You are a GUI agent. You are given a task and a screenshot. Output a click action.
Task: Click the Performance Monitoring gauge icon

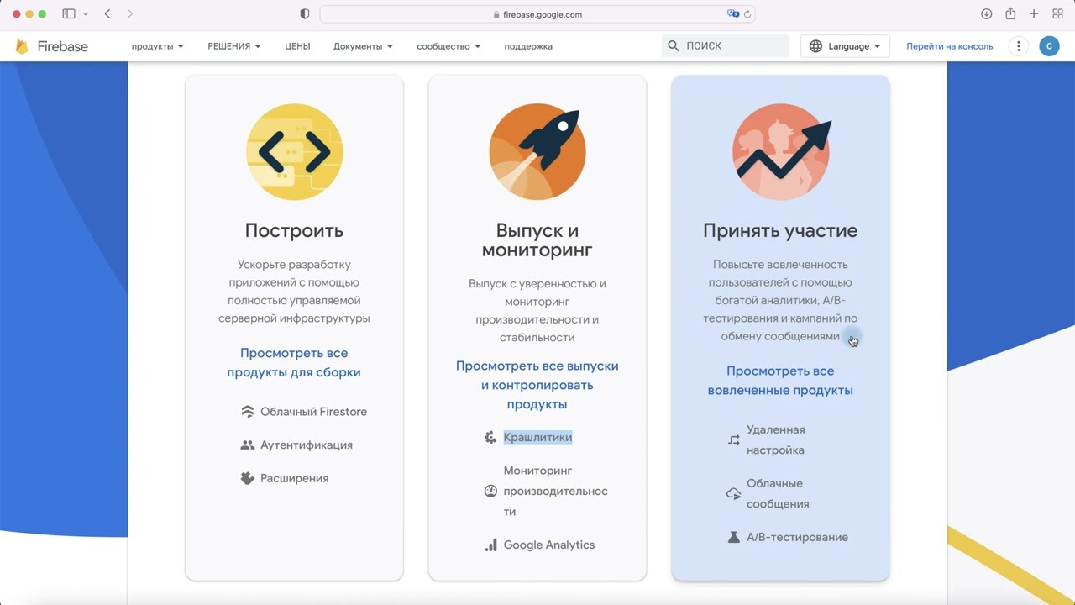(x=490, y=491)
